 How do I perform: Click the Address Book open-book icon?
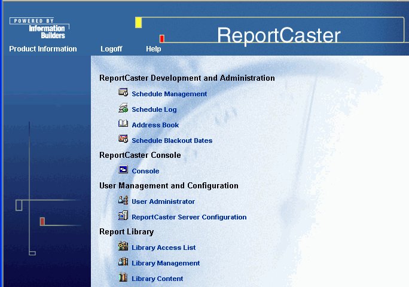(x=123, y=123)
